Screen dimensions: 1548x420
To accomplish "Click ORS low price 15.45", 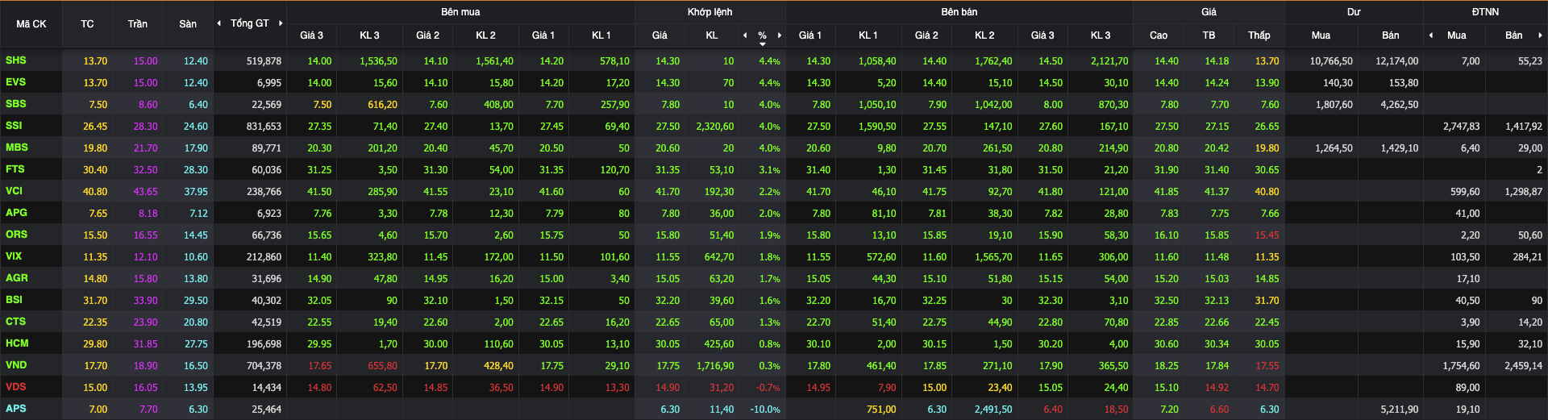I will point(1267,235).
